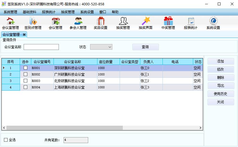Click the 使用历史 button
This screenshot has height=147, width=238.
pos(221,94)
